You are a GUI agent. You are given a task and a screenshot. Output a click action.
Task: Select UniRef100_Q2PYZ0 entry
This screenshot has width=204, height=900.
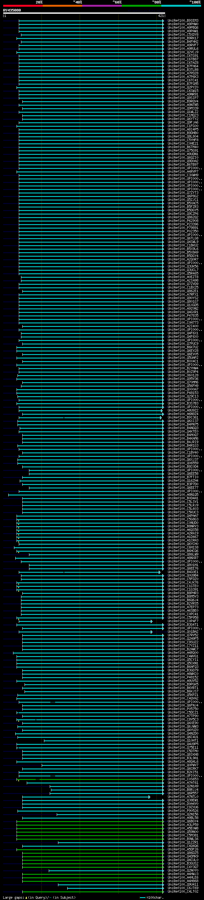point(183,87)
